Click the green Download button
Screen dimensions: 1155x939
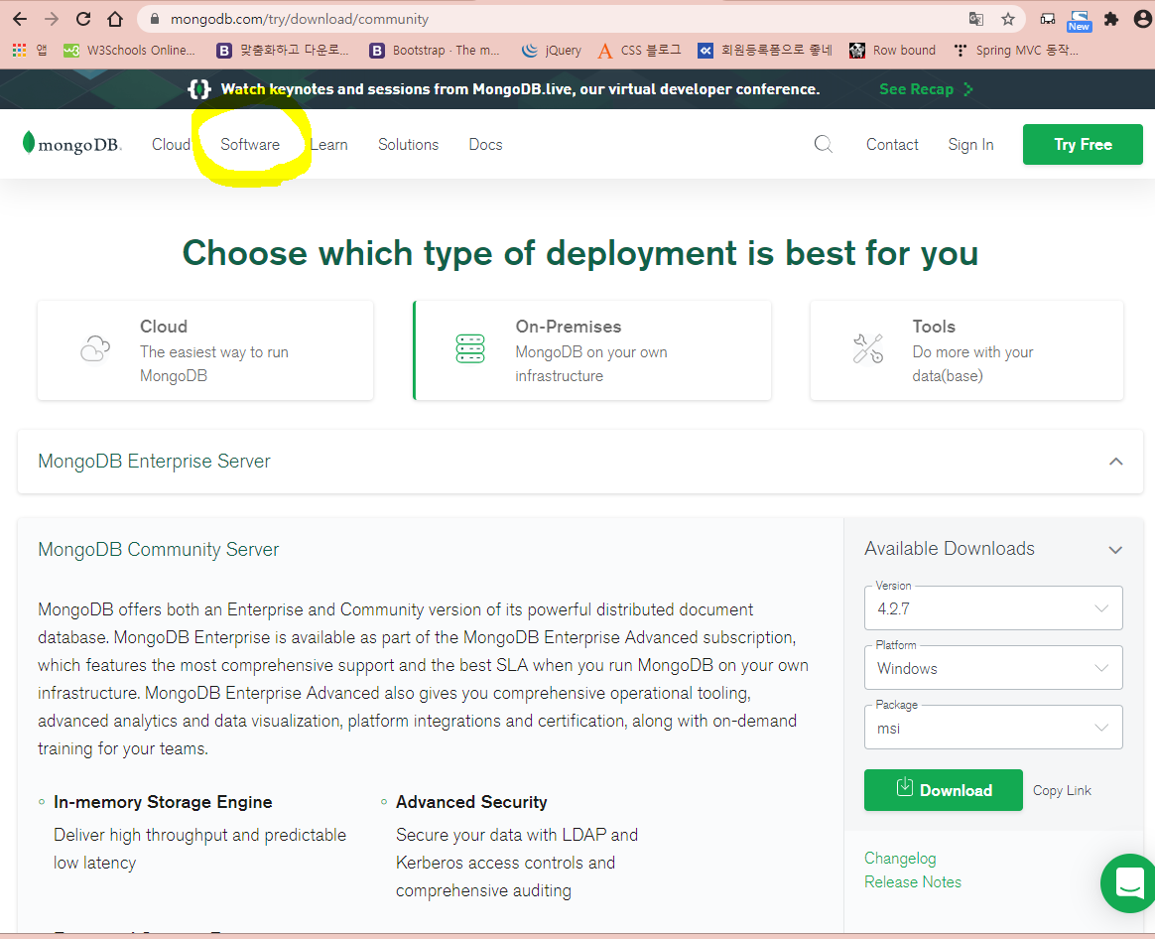pos(943,790)
